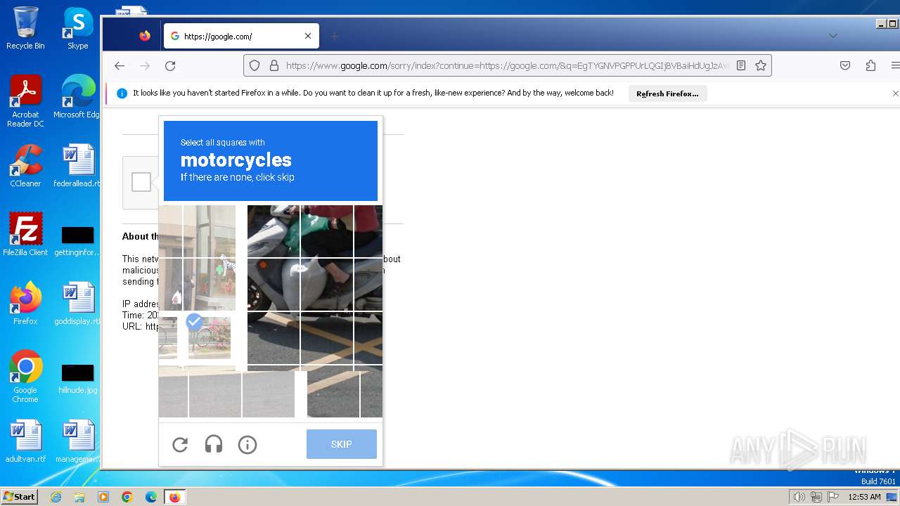Select captcha tile showing rider's green jacket

coord(326,231)
